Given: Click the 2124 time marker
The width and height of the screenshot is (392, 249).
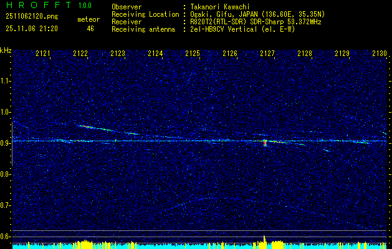Looking at the screenshot, I should point(155,53).
